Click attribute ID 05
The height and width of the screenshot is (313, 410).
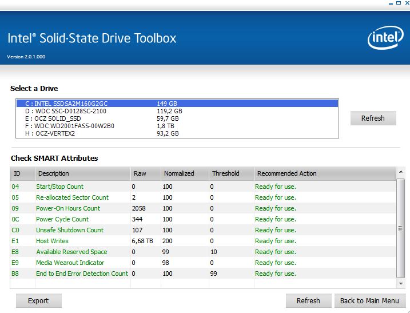[15, 197]
